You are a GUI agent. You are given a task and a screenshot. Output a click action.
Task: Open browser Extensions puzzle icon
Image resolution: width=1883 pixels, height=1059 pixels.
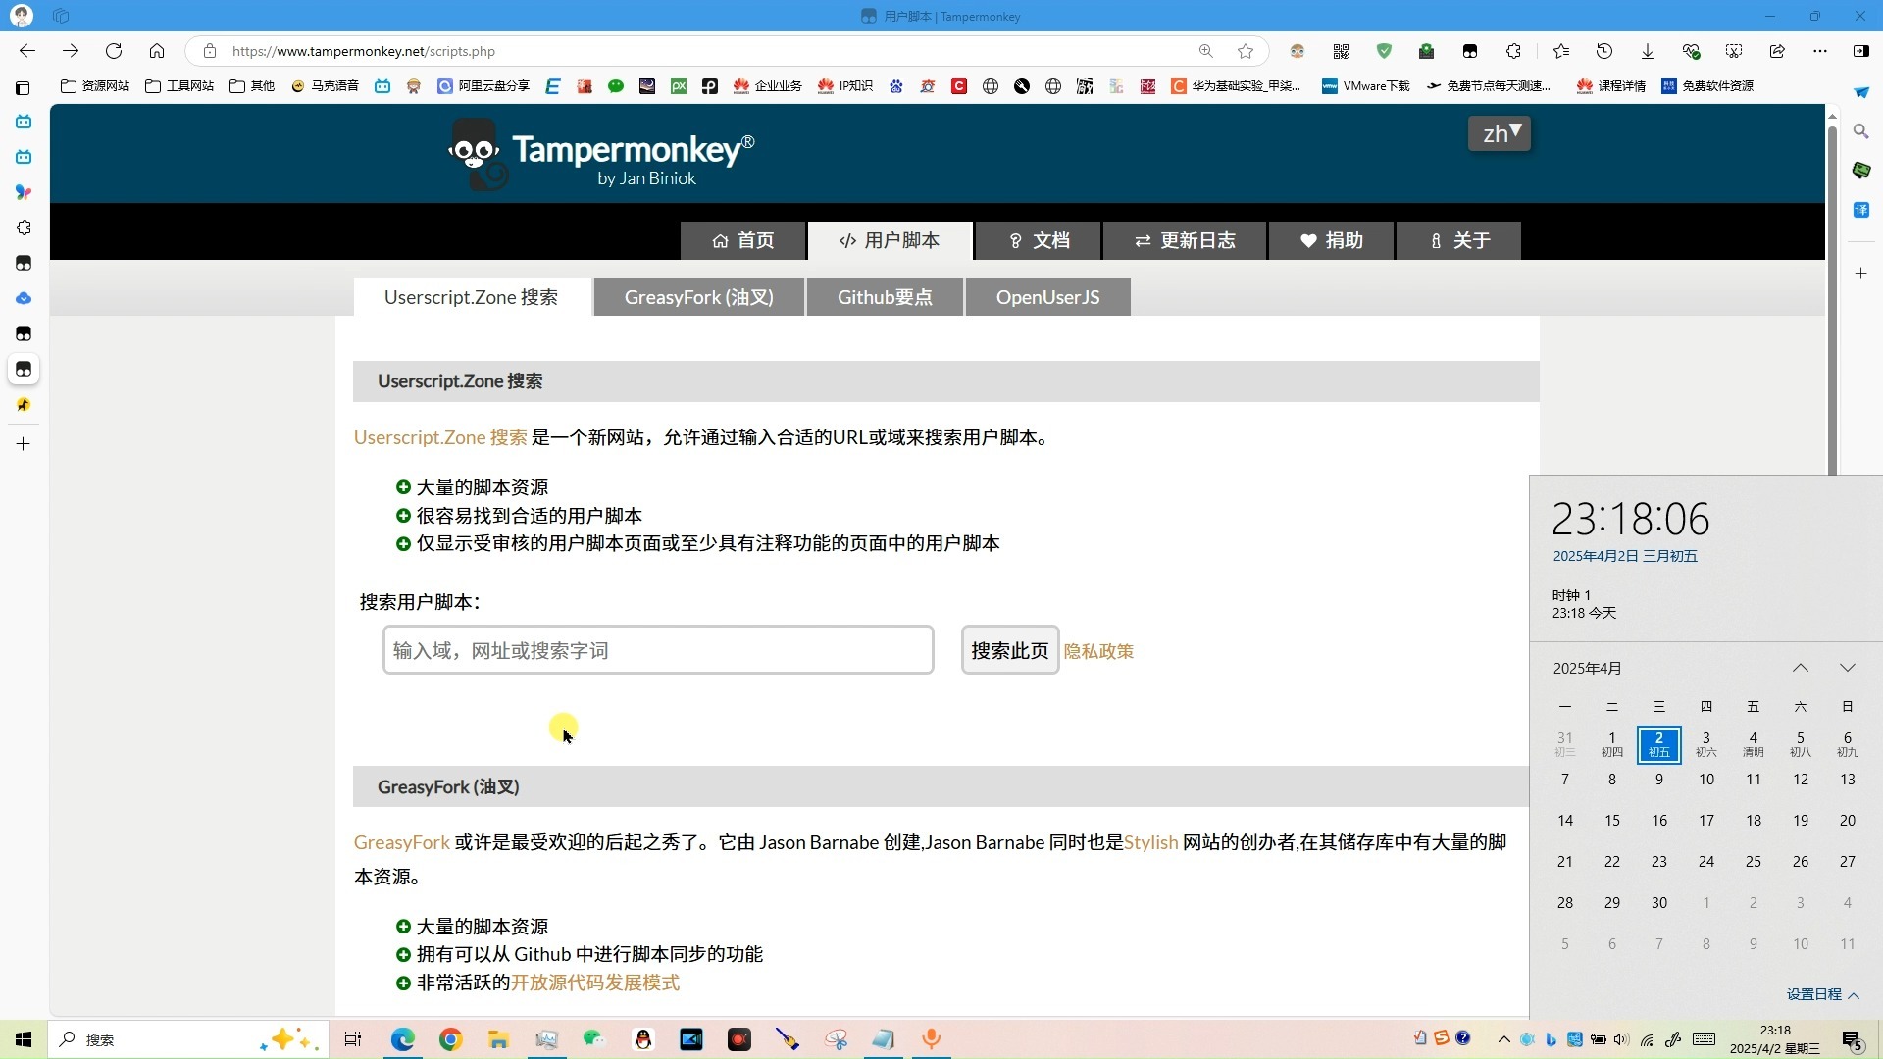1513,51
